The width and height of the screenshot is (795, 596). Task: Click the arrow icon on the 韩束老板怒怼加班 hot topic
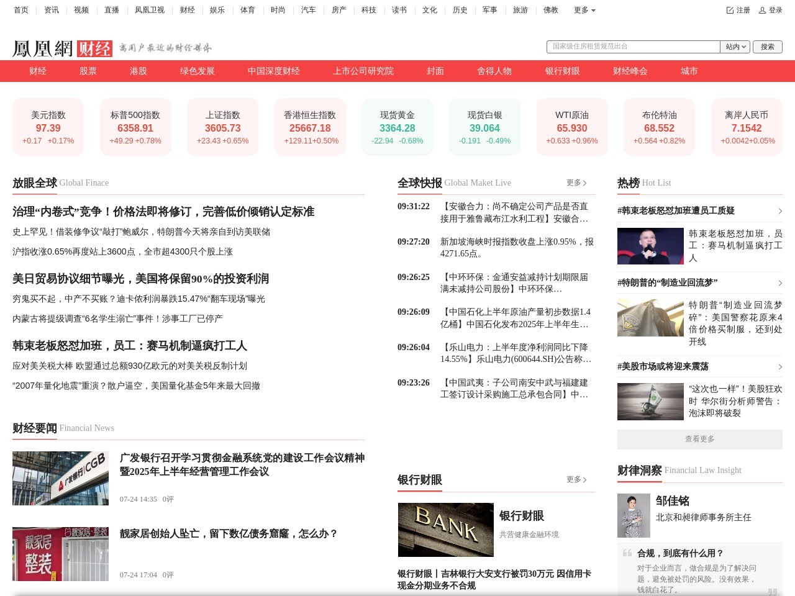tap(780, 211)
